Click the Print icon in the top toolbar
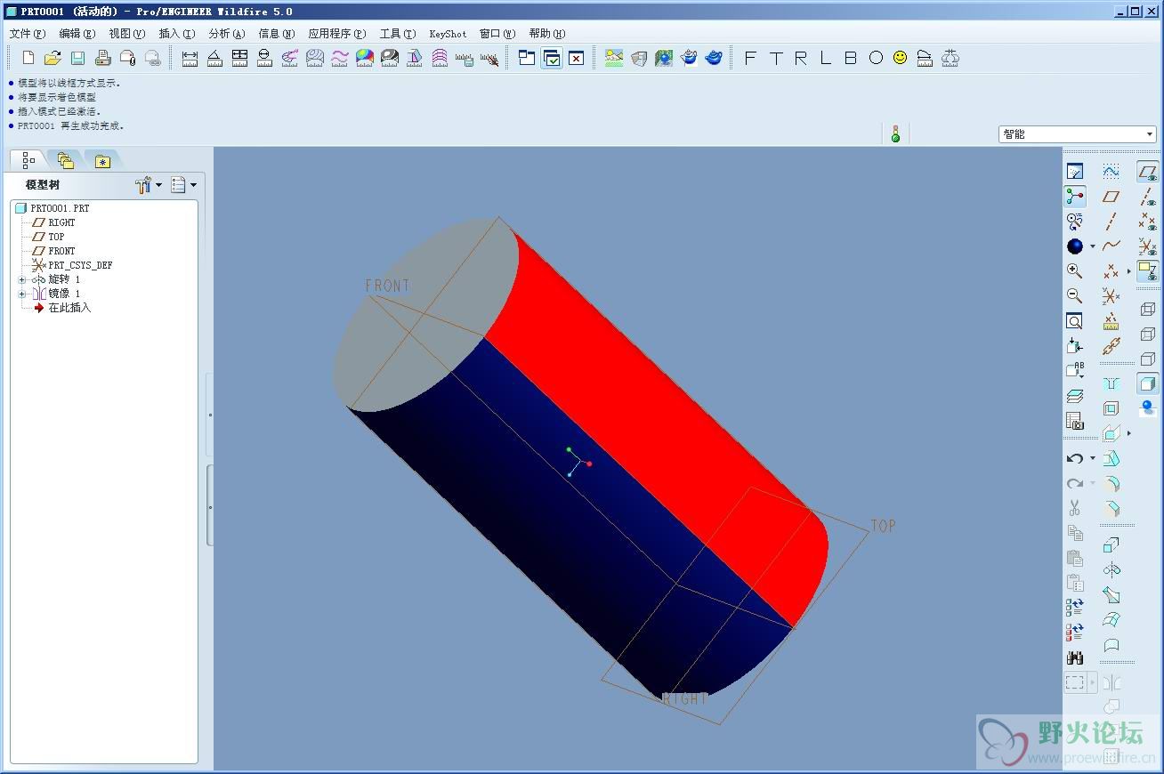This screenshot has height=774, width=1164. click(x=102, y=58)
